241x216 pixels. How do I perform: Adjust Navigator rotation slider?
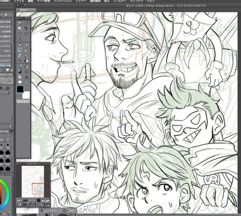(x=26, y=204)
